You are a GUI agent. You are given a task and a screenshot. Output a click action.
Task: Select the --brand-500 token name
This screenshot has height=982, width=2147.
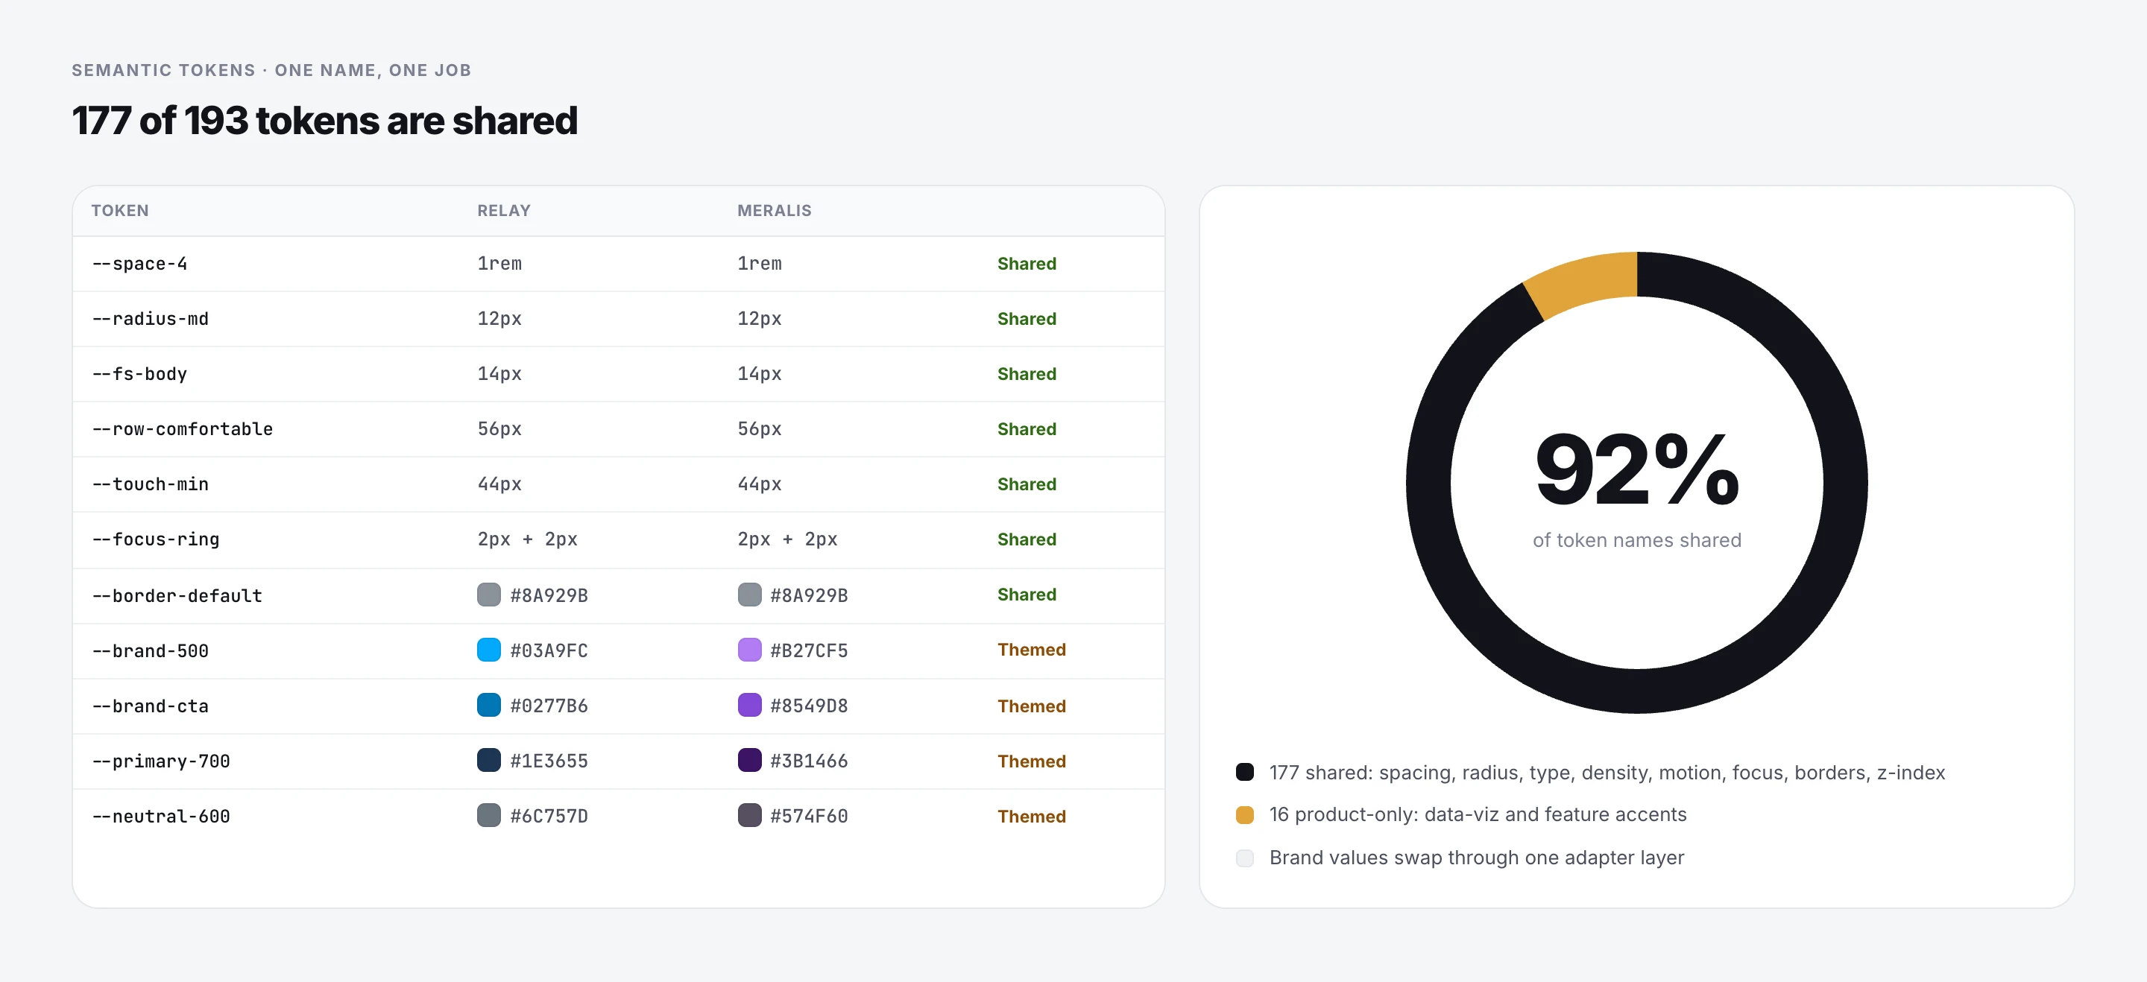(x=150, y=650)
